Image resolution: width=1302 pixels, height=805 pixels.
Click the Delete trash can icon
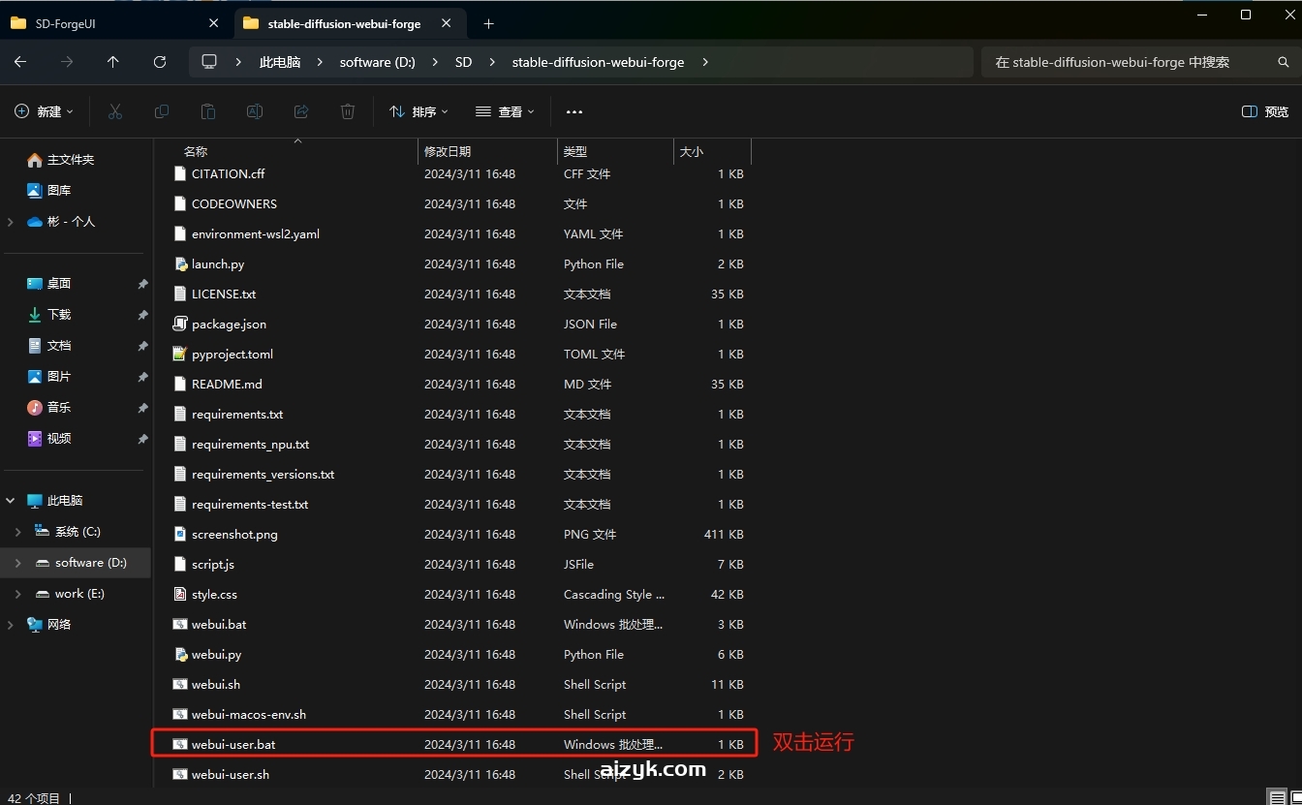point(348,112)
